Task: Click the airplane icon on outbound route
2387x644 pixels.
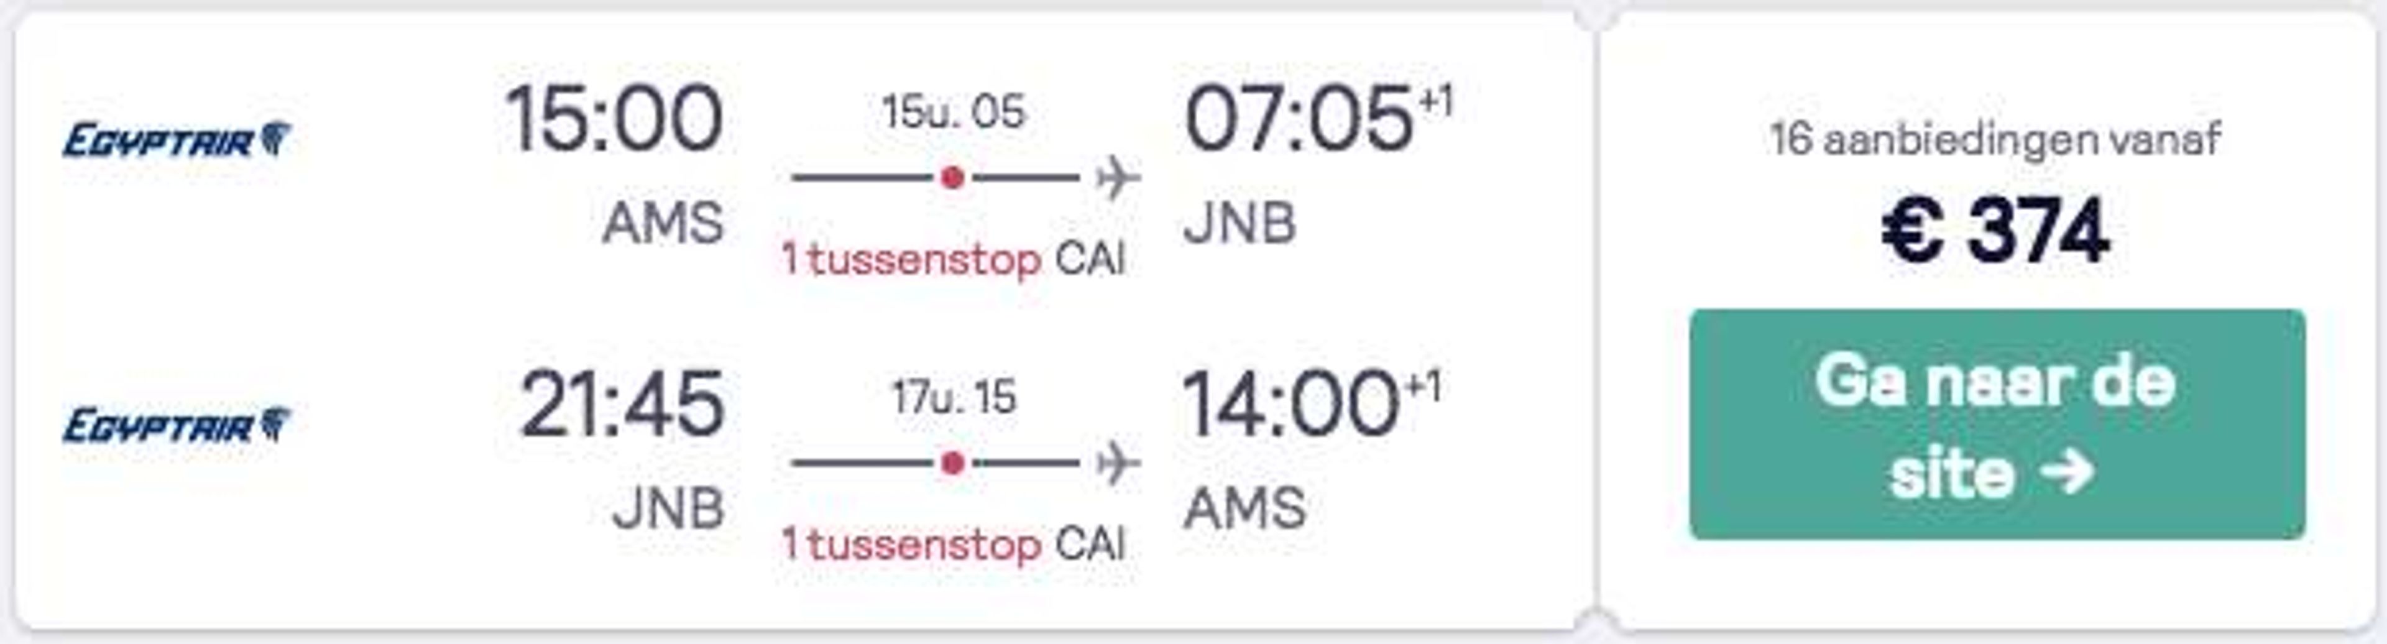Action: point(1116,177)
